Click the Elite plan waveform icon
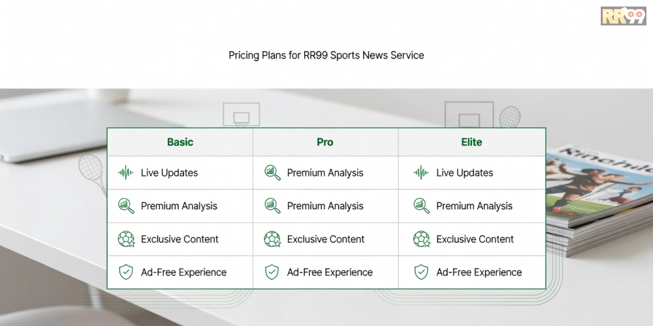The image size is (653, 326). pos(421,173)
